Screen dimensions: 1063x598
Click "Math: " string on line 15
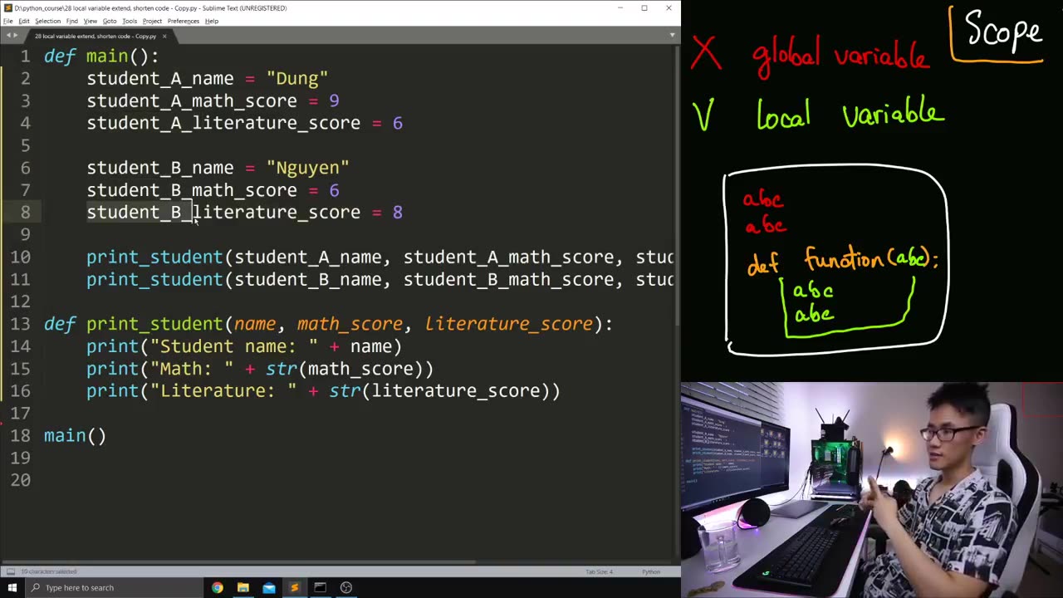[x=192, y=369]
